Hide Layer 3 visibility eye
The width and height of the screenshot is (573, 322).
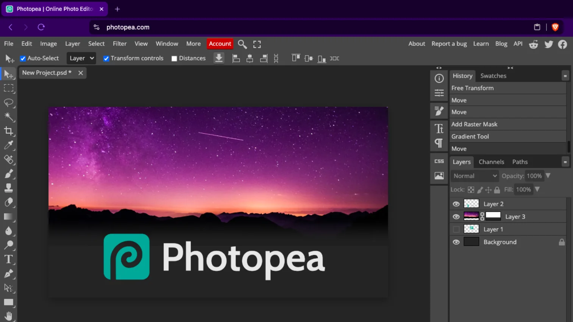[x=456, y=217]
